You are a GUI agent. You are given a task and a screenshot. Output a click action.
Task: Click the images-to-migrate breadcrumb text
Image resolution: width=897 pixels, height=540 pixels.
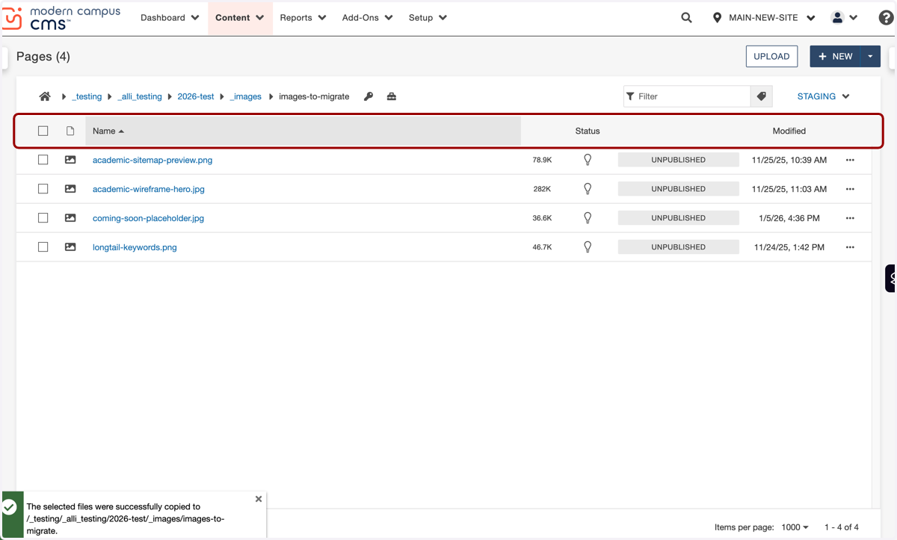tap(314, 96)
